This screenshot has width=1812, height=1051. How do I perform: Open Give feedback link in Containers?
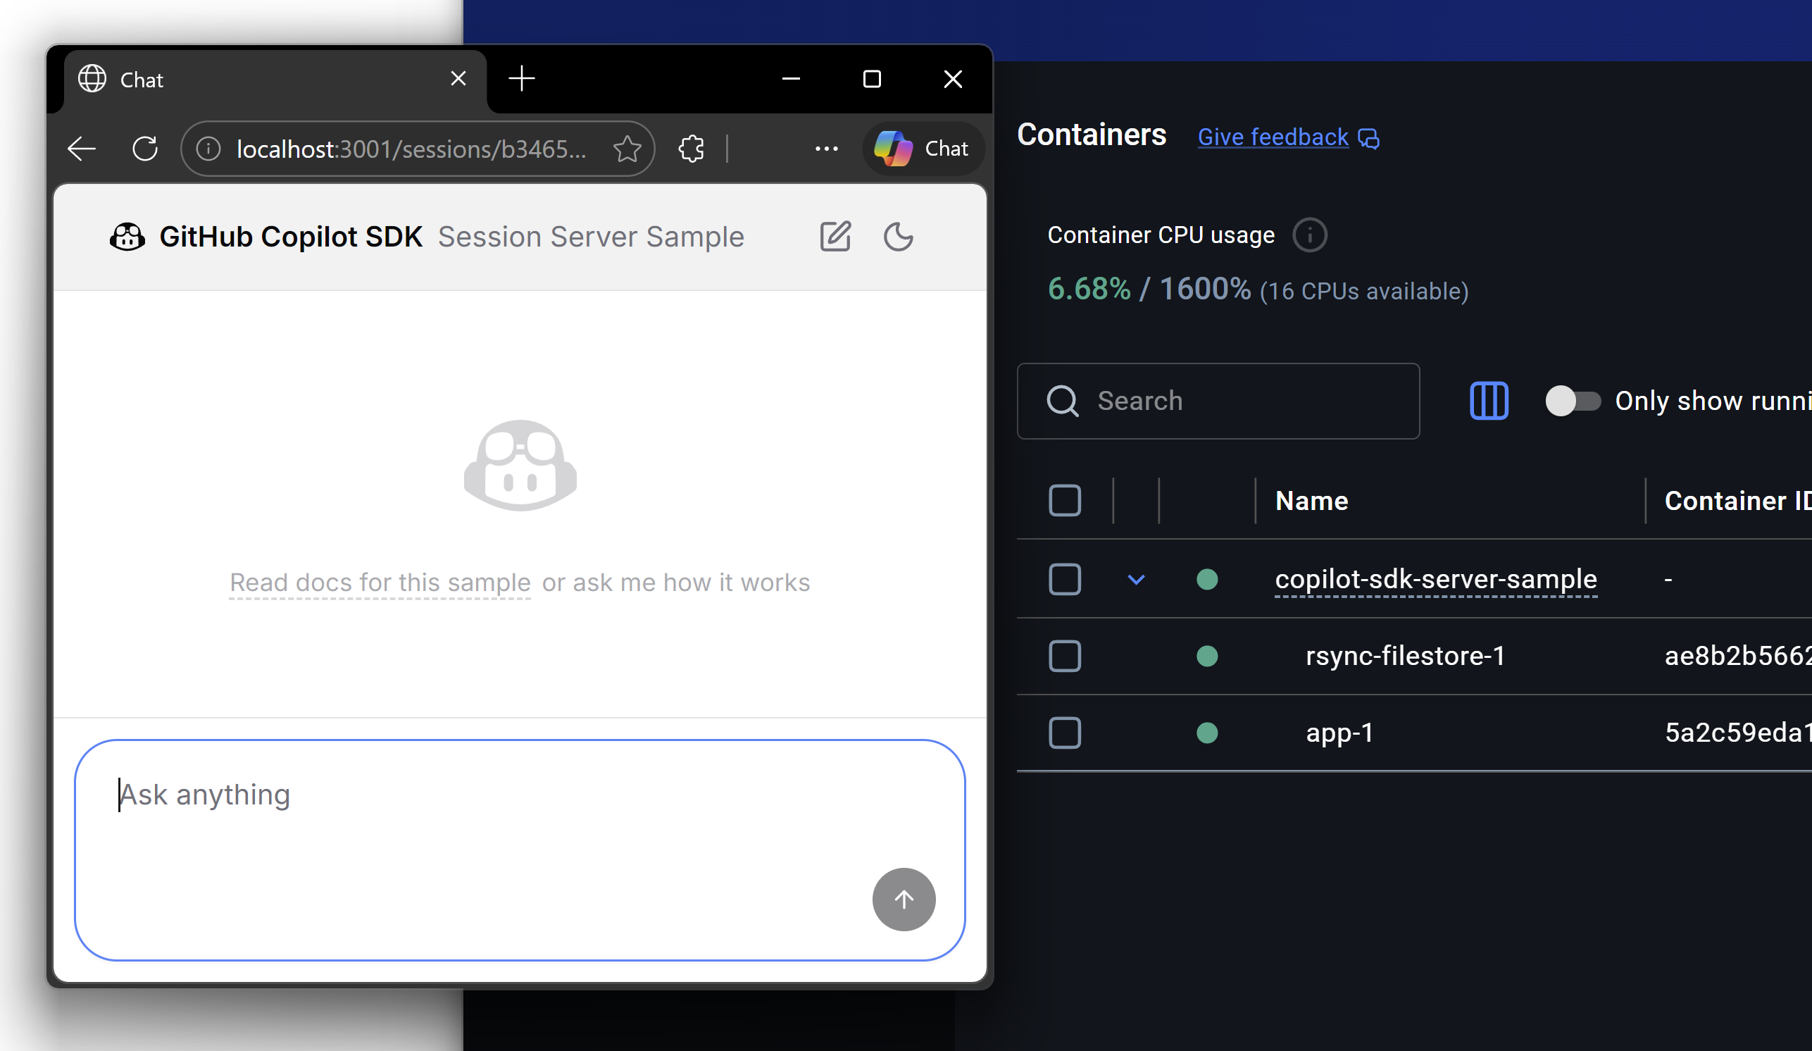[1273, 137]
